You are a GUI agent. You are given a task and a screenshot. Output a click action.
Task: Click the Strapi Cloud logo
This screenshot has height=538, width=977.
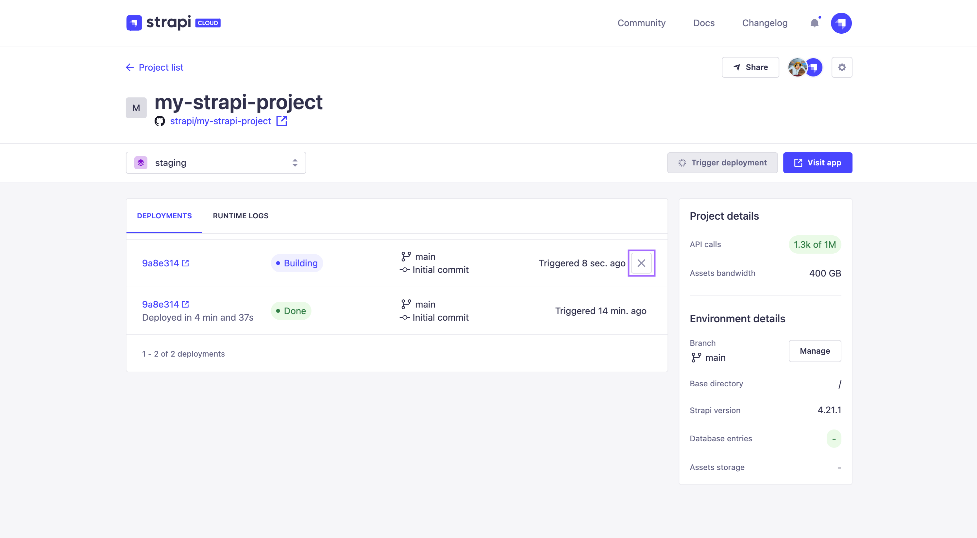point(173,23)
